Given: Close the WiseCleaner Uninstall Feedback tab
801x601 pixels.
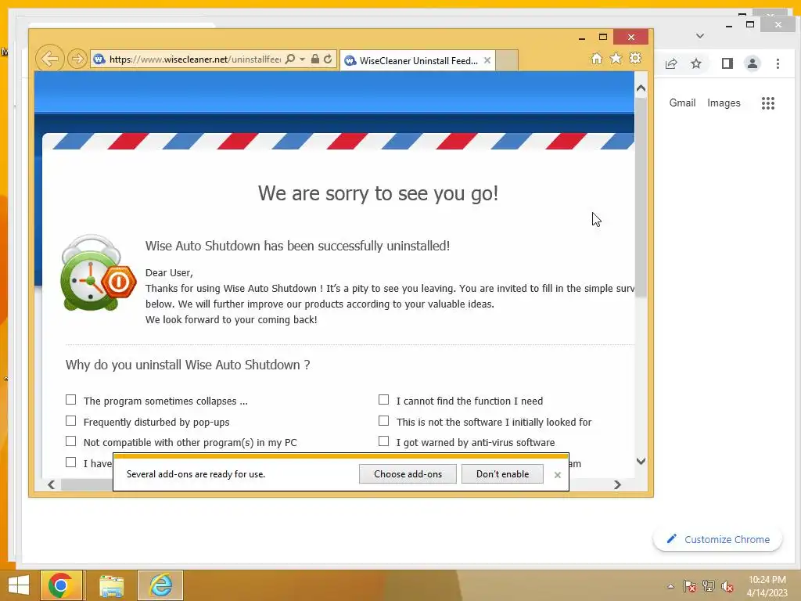Looking at the screenshot, I should click(487, 60).
